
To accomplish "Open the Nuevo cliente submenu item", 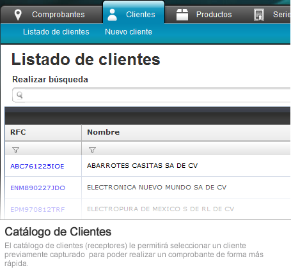I will click(x=129, y=32).
